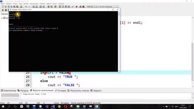Click 'Done parsing in 0.015 seconds' status text

[x=86, y=103]
